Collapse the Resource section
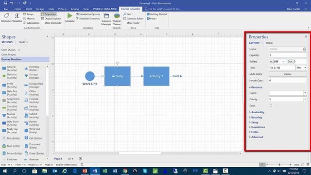 pyautogui.click(x=256, y=87)
